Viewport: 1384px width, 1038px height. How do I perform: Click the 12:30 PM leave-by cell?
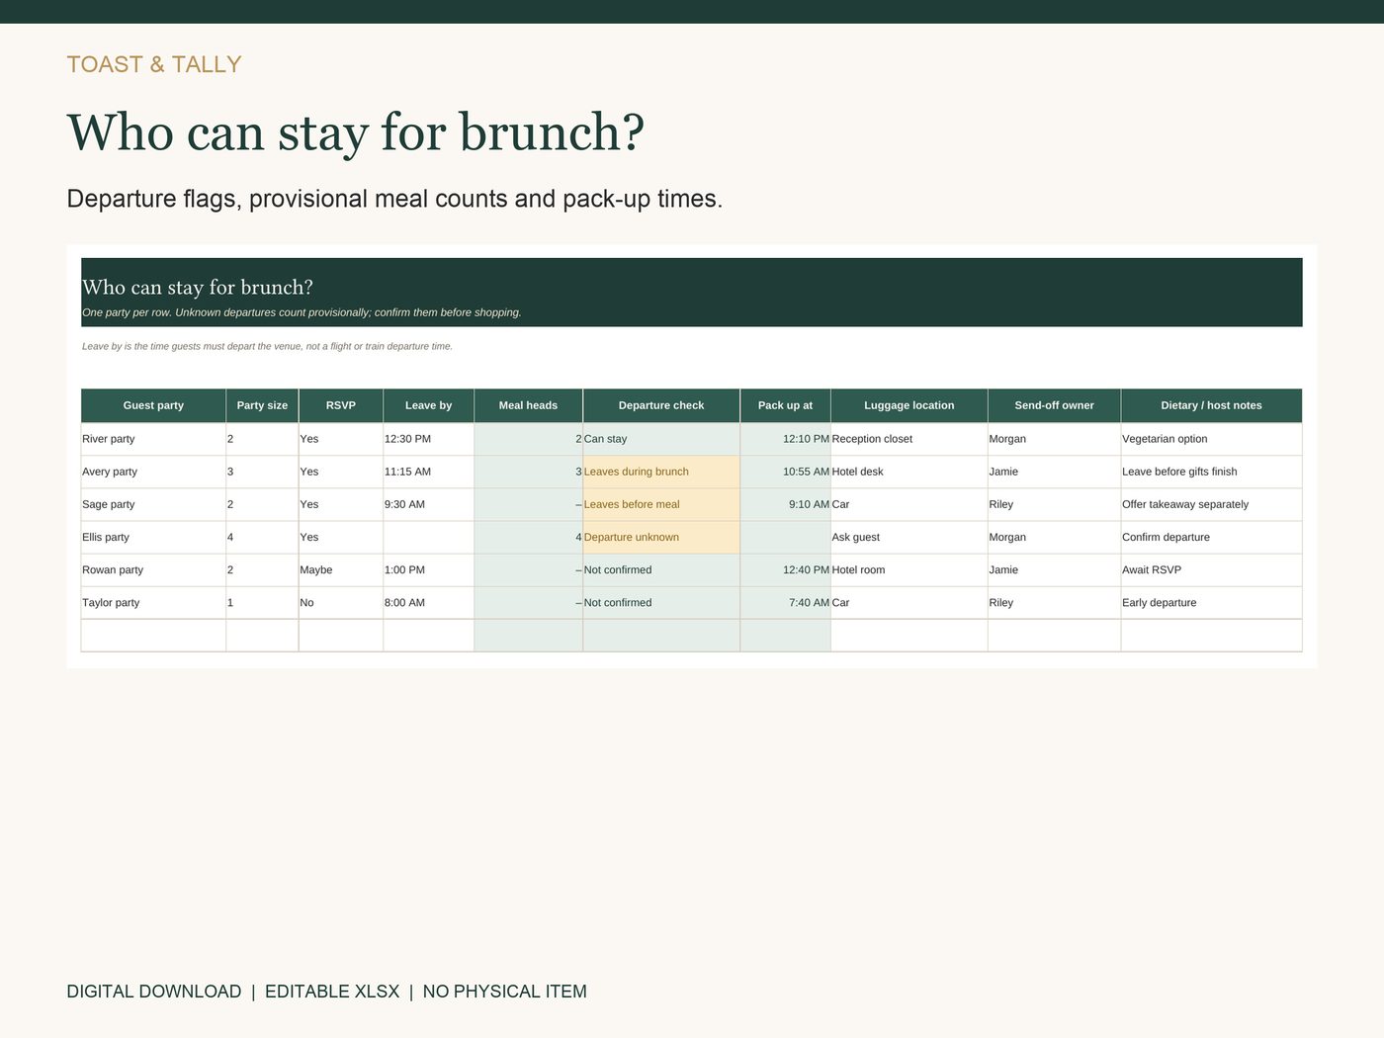coord(429,439)
